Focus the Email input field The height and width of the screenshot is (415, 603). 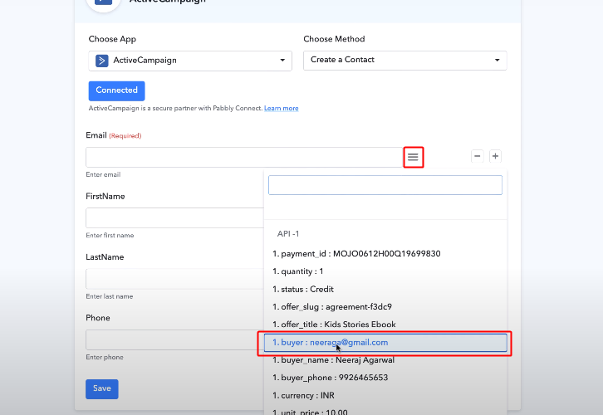coord(244,157)
